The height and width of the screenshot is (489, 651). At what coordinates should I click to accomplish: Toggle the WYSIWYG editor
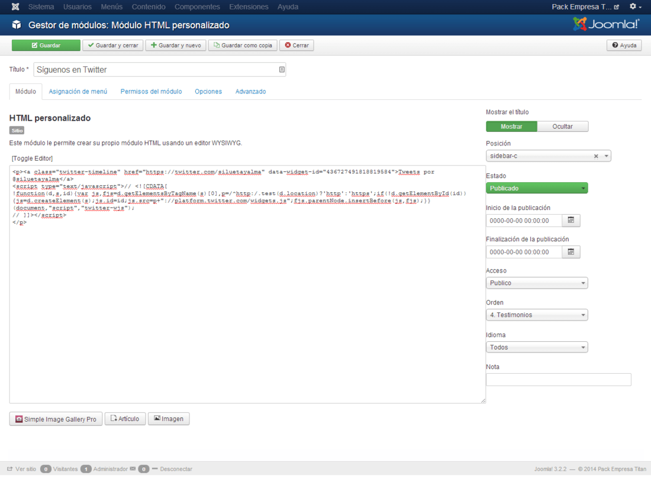coord(33,158)
